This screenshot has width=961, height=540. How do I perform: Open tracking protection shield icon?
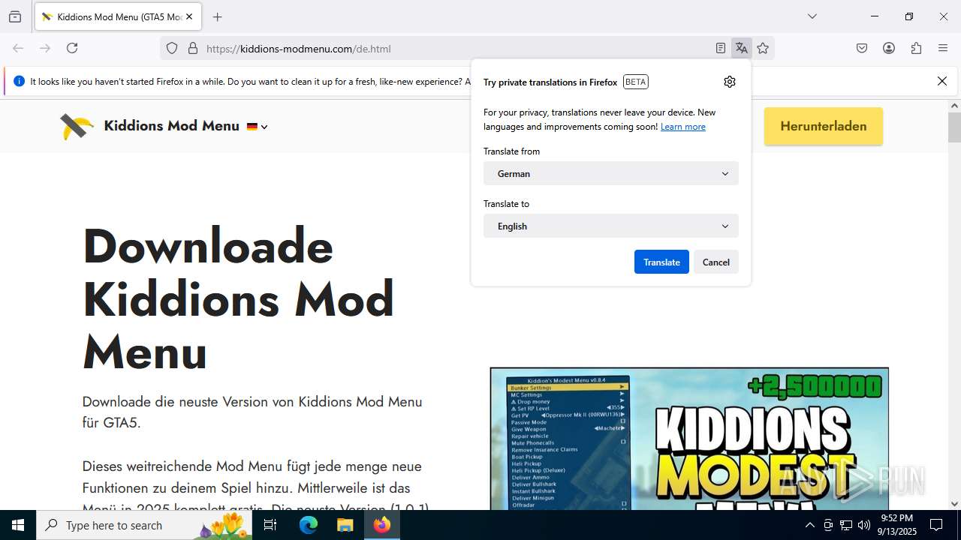(x=172, y=49)
